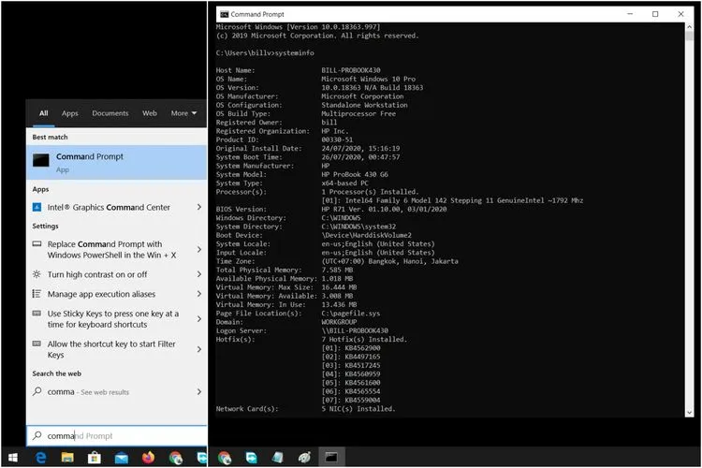Switch to the Apps search tab
The width and height of the screenshot is (702, 468).
[70, 113]
